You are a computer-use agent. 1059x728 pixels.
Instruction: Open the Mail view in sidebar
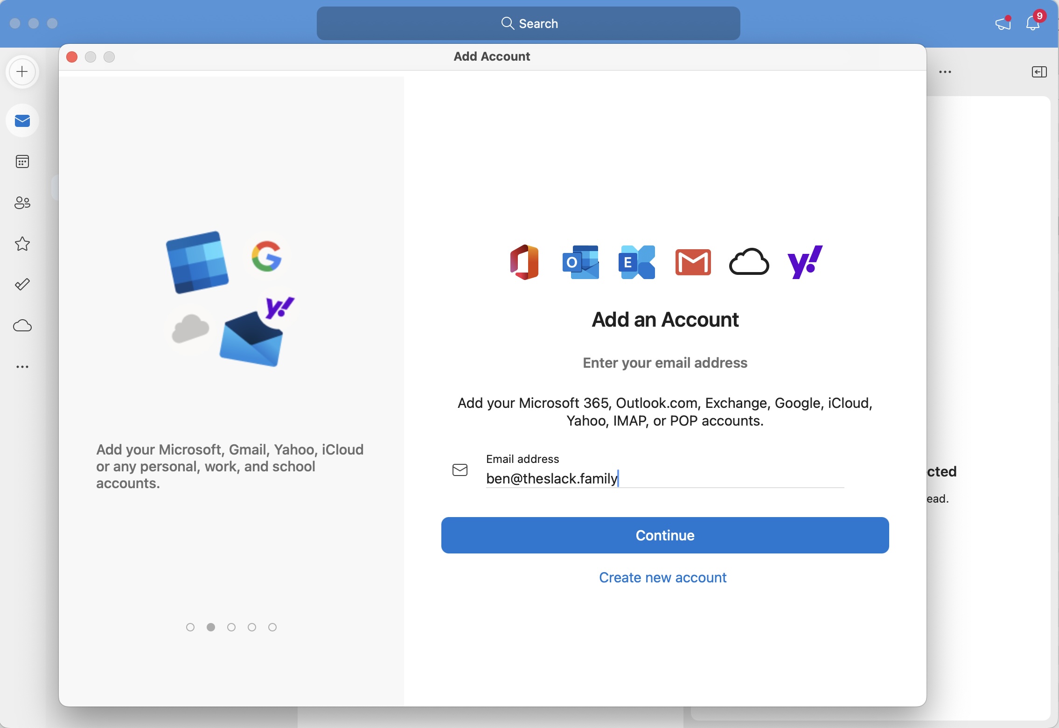pyautogui.click(x=22, y=121)
